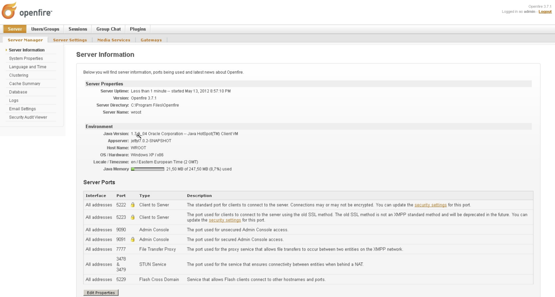
Task: Click the lock icon beside port 5223
Action: click(x=133, y=217)
